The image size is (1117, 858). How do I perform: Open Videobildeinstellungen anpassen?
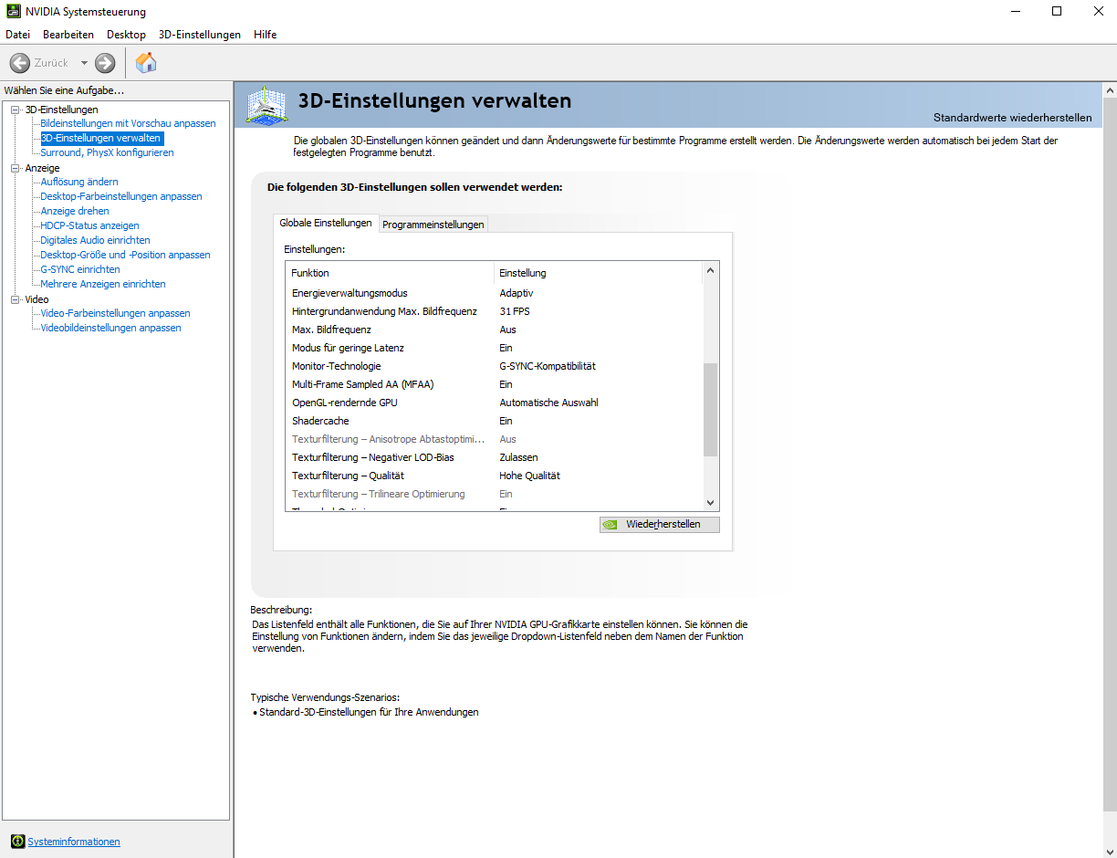point(110,328)
